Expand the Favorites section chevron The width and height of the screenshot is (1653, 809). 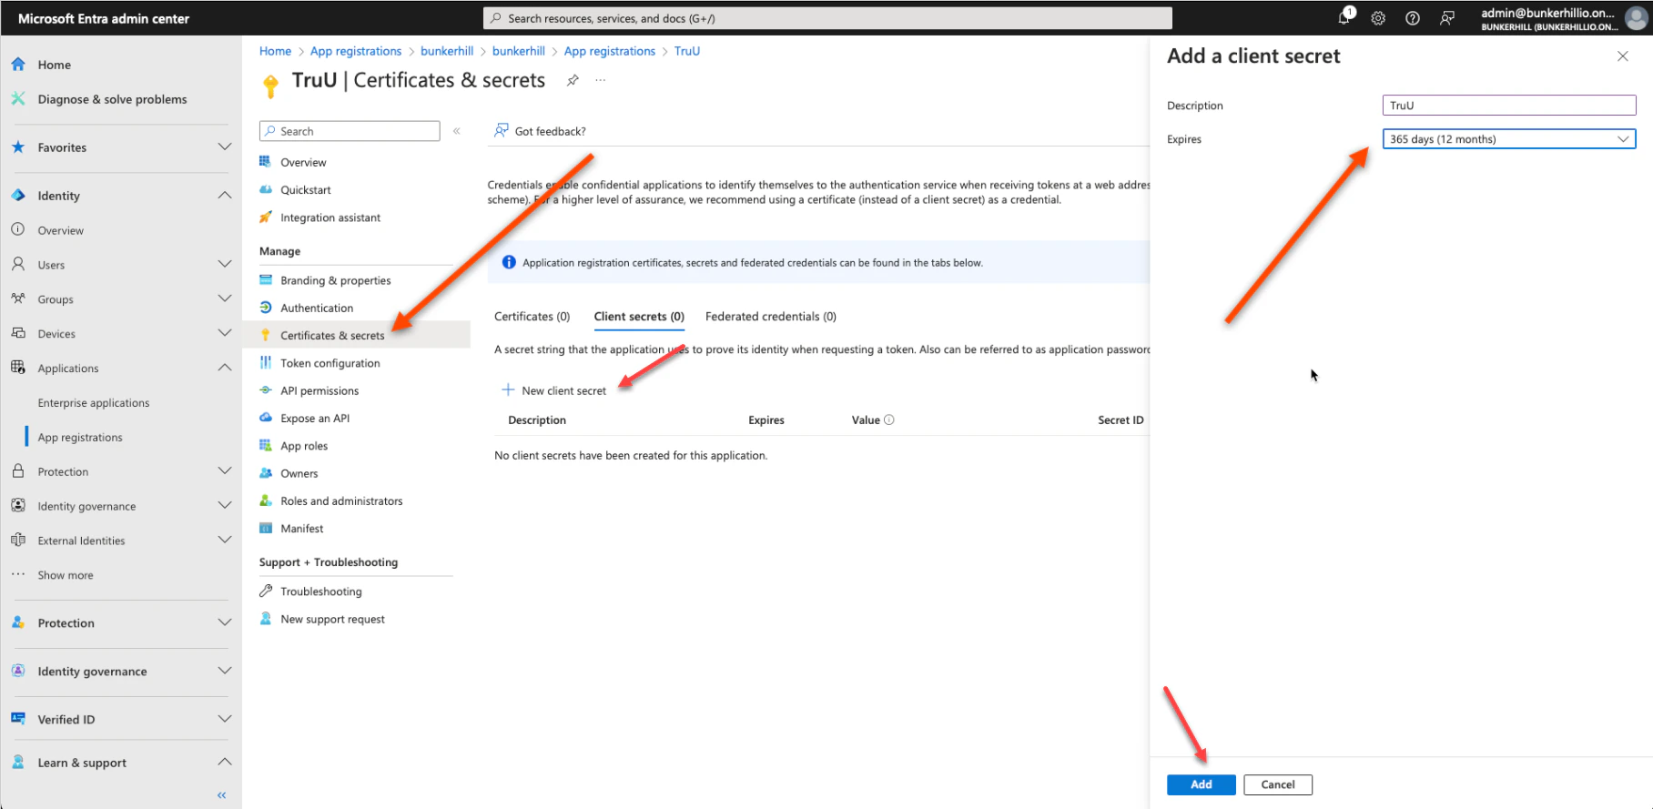tap(225, 147)
